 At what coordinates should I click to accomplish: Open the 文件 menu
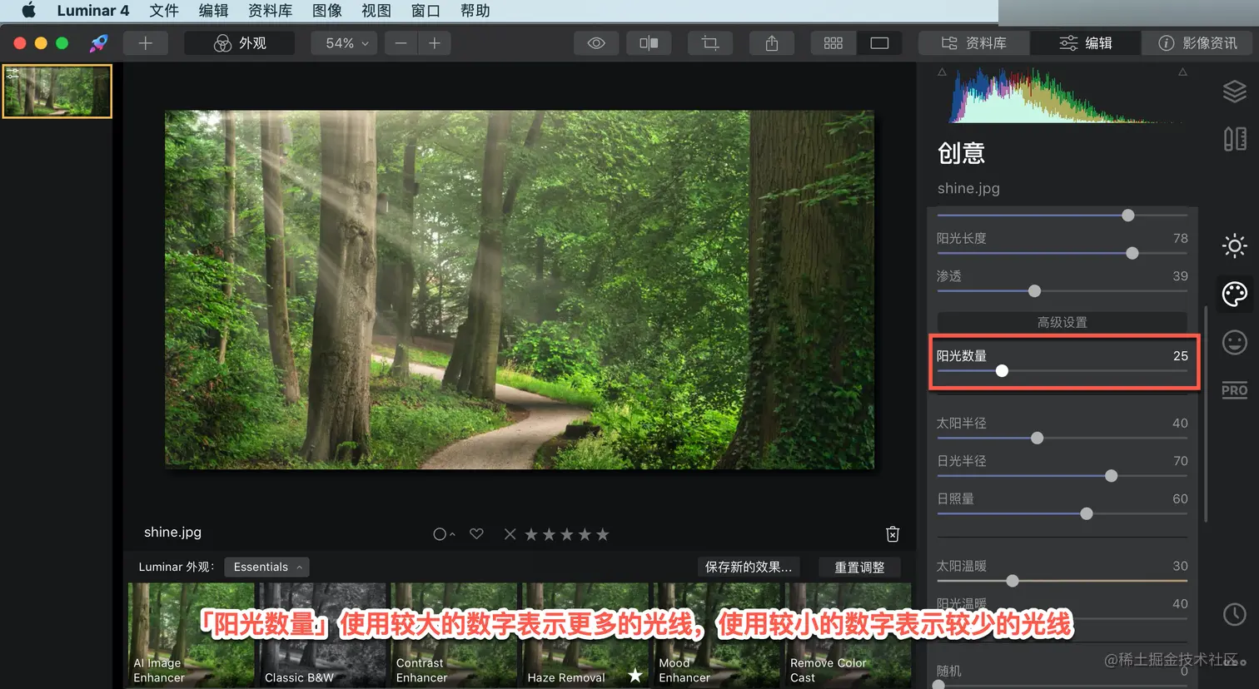tap(164, 11)
